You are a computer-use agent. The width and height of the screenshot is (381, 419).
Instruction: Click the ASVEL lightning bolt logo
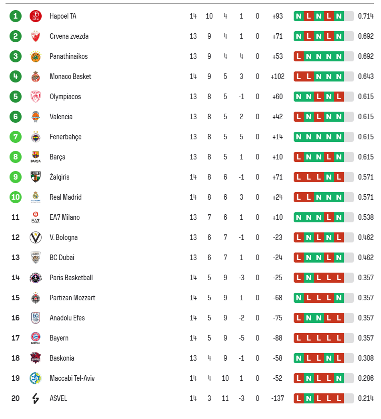(x=36, y=398)
